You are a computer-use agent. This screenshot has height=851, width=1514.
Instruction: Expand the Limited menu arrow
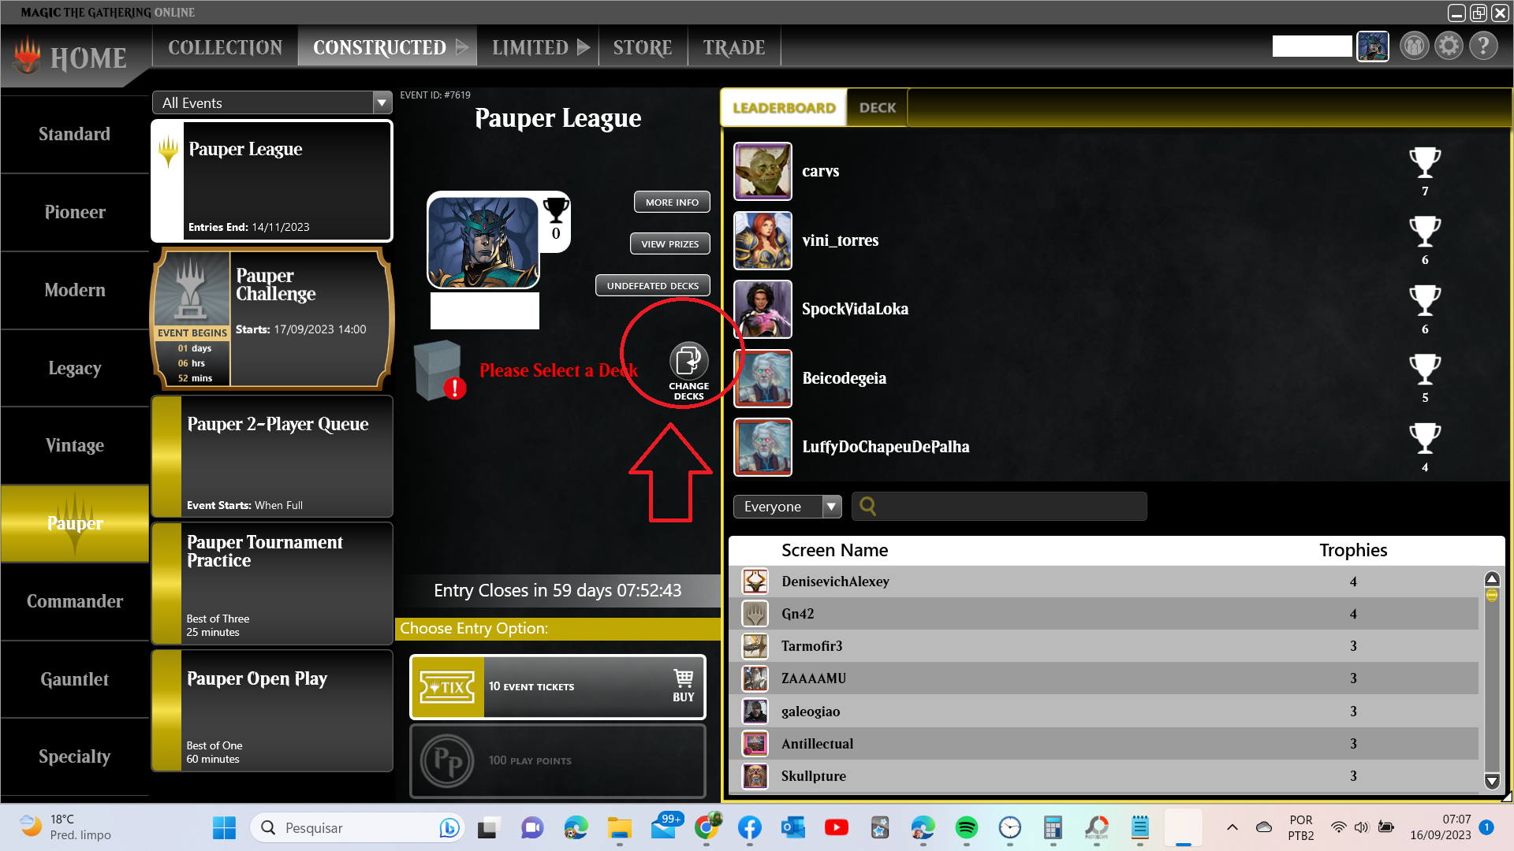584,47
